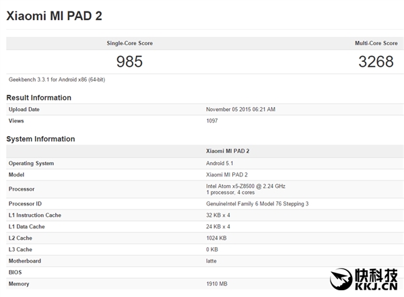Select the Motherboard label

[25, 261]
